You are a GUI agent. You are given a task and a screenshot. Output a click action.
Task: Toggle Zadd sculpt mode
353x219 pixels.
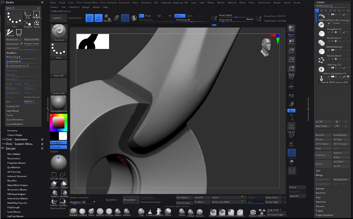[180, 16]
